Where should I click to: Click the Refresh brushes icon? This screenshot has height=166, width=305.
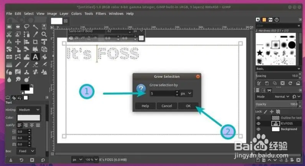pyautogui.click(x=290, y=83)
